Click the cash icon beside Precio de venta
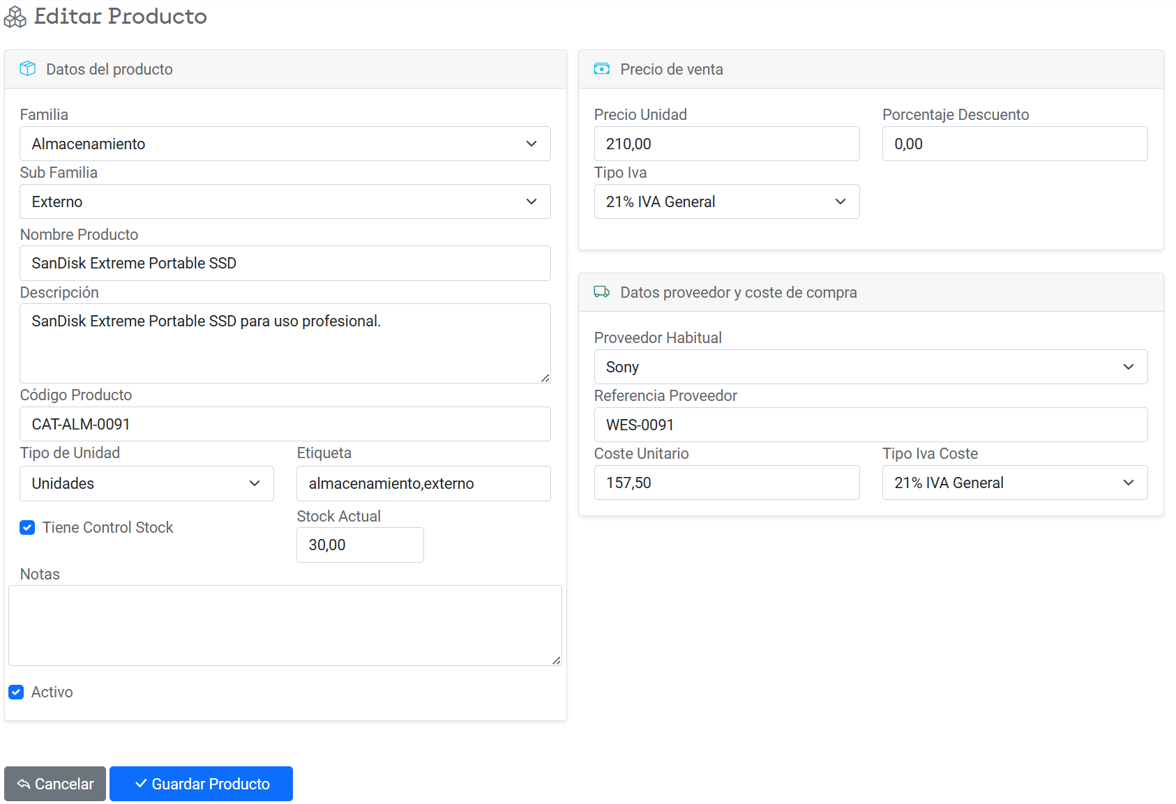This screenshot has width=1176, height=804. coord(601,68)
